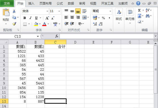Open number format dropdown 常规
The height and width of the screenshot is (108, 158).
[110, 11]
